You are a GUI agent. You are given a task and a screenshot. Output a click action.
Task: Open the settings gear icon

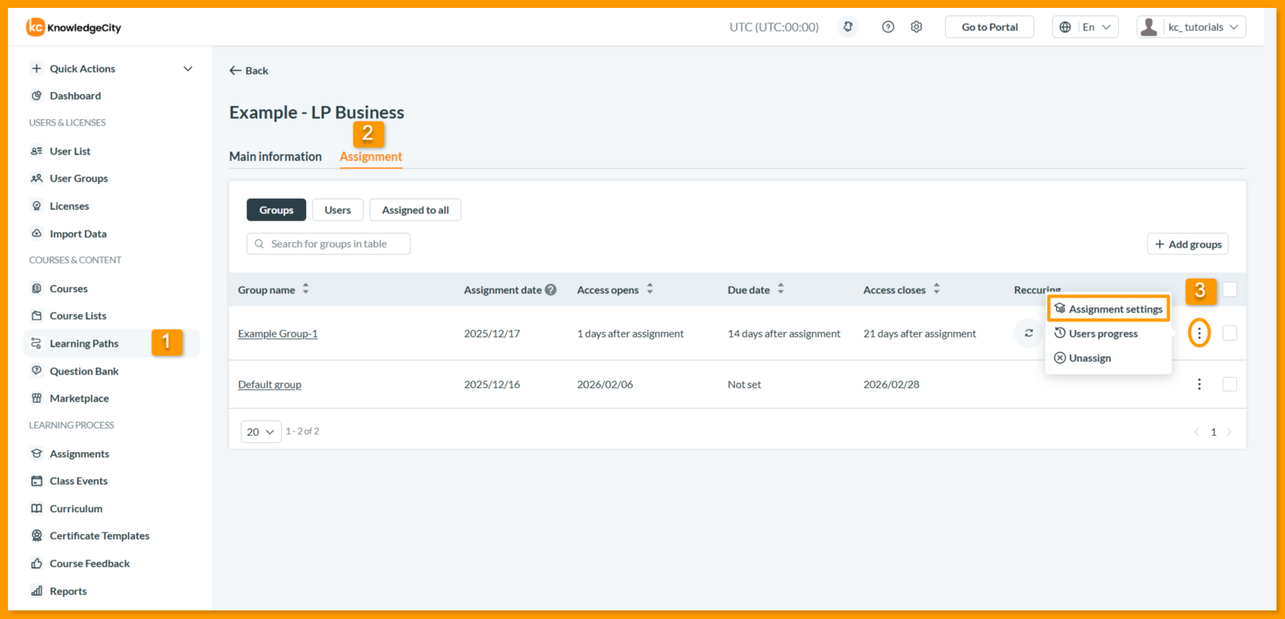[x=916, y=27]
